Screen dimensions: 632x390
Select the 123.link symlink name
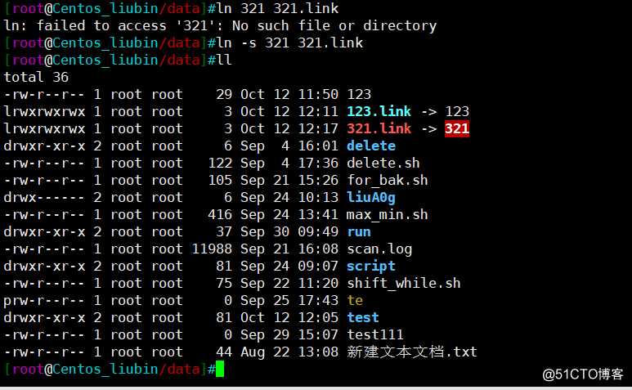tap(379, 111)
